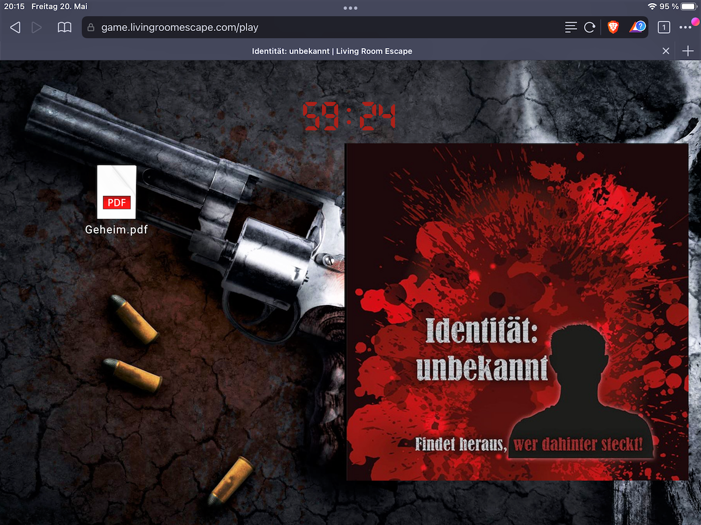This screenshot has width=701, height=525.
Task: Open the Geheim.pdf file icon
Action: 117,192
